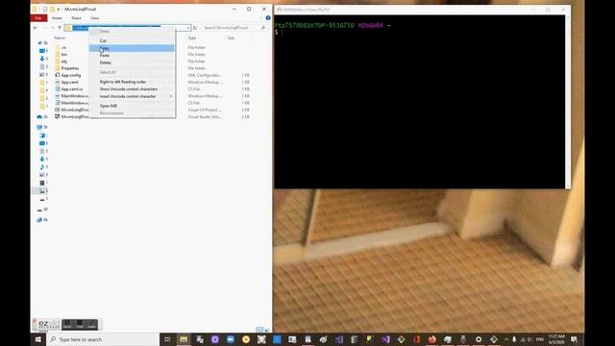Switch to details view layout icon

(259, 330)
